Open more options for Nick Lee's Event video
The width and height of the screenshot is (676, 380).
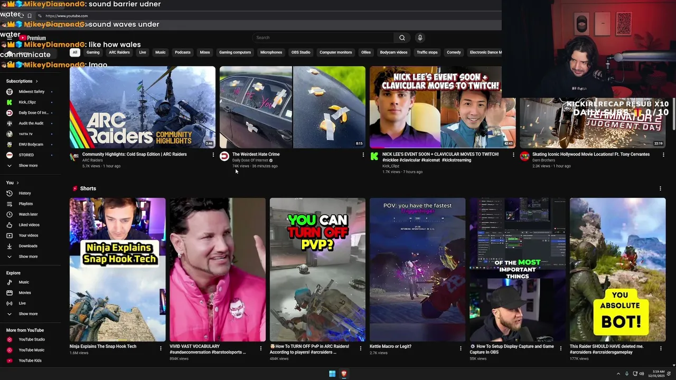coord(513,155)
